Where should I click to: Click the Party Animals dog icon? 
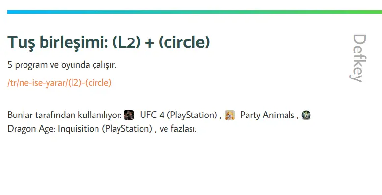point(230,115)
